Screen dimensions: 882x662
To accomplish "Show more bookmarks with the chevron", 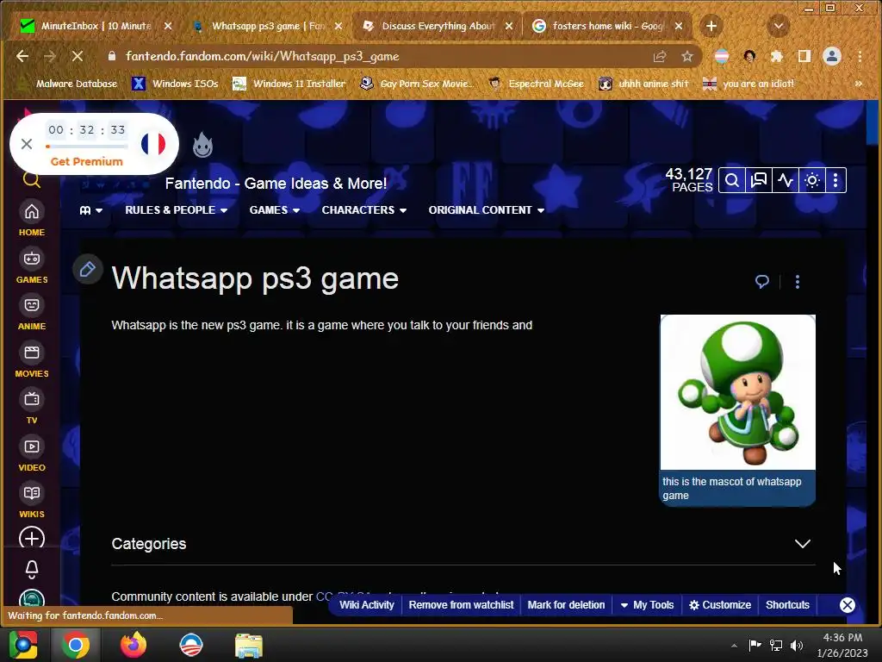I will point(859,84).
